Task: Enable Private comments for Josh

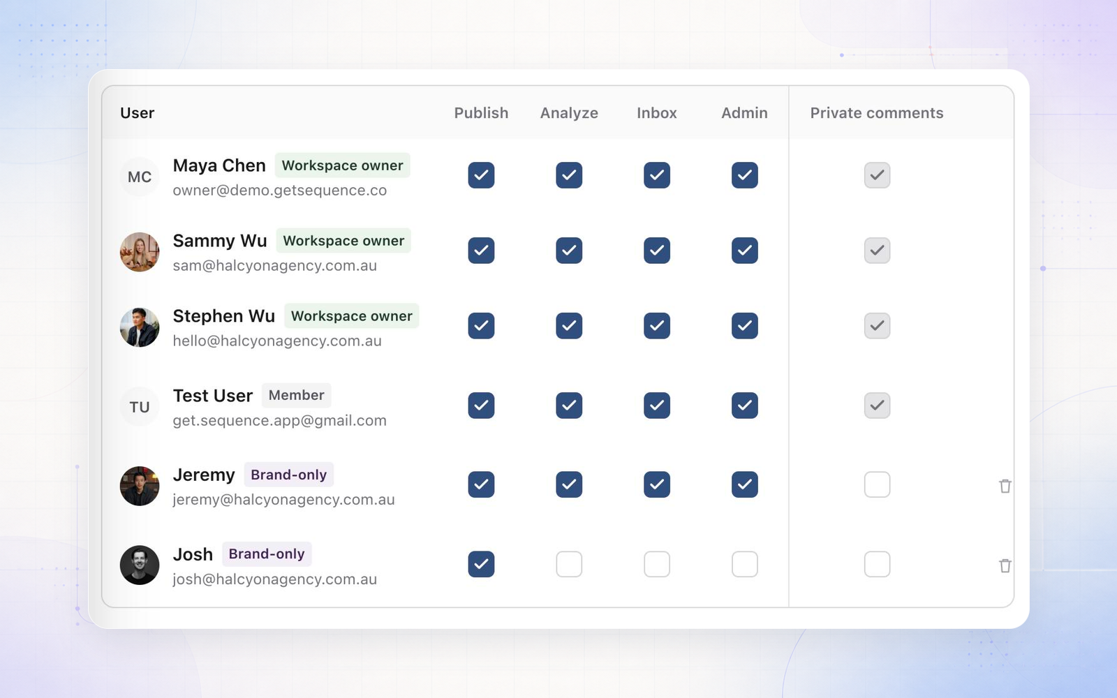Action: pos(877,564)
